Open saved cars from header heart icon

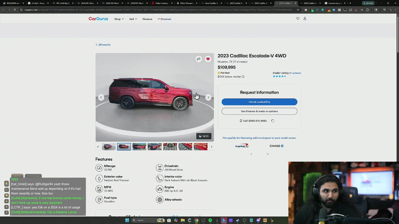298,19
